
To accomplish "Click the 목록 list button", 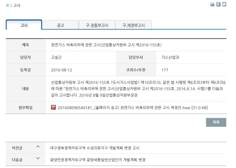I will [216, 122].
